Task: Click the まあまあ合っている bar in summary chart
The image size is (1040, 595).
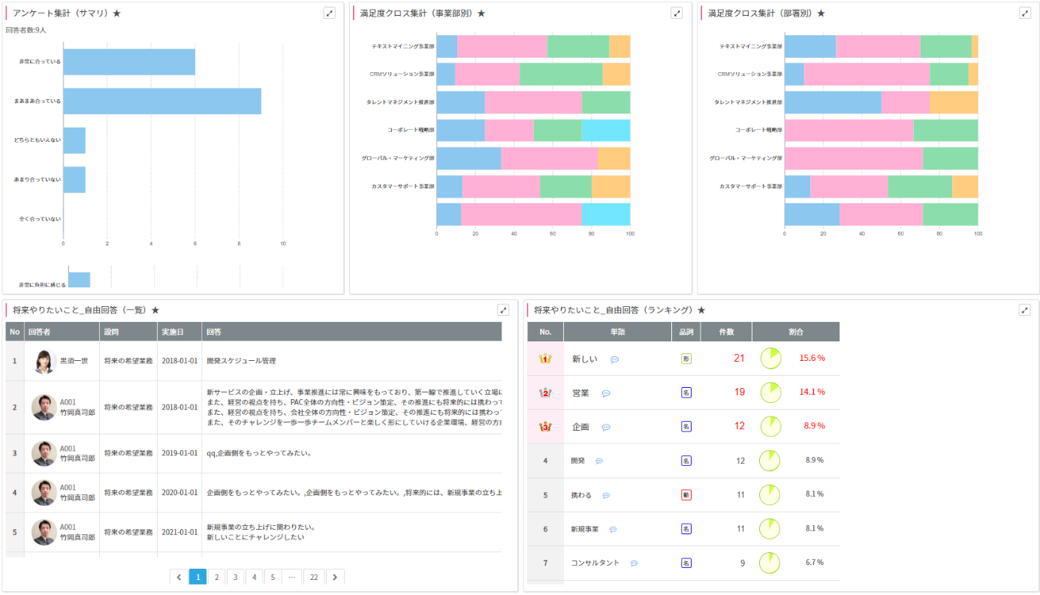Action: point(162,101)
